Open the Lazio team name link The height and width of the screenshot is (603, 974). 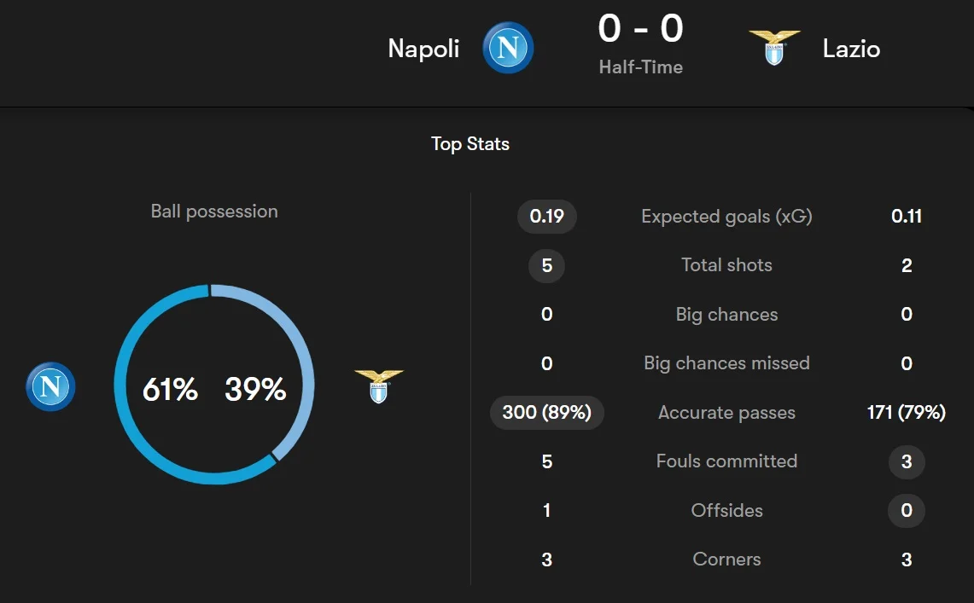(x=851, y=49)
